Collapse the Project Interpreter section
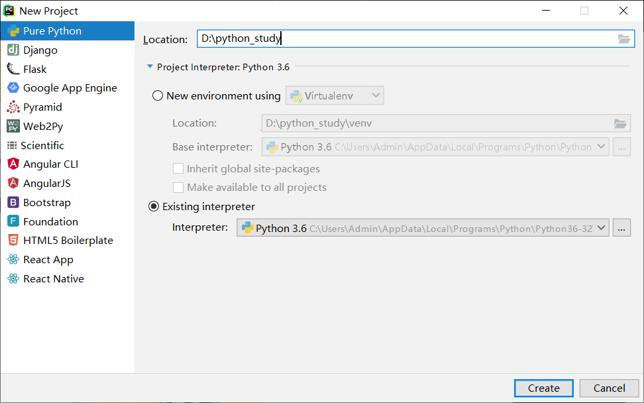The height and width of the screenshot is (403, 644). [x=150, y=67]
